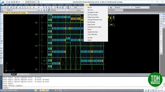Viewport: 165px width, 92px height.
Task: Select the Pan hand tool
Action: click(44, 7)
